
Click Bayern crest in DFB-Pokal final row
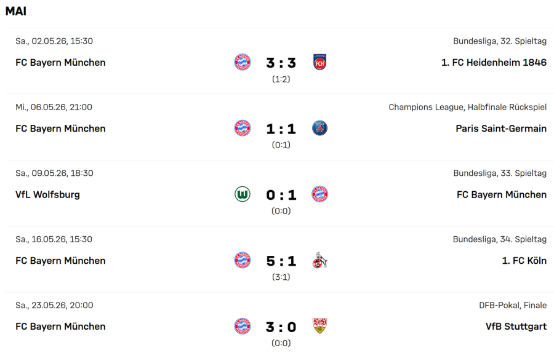(243, 326)
